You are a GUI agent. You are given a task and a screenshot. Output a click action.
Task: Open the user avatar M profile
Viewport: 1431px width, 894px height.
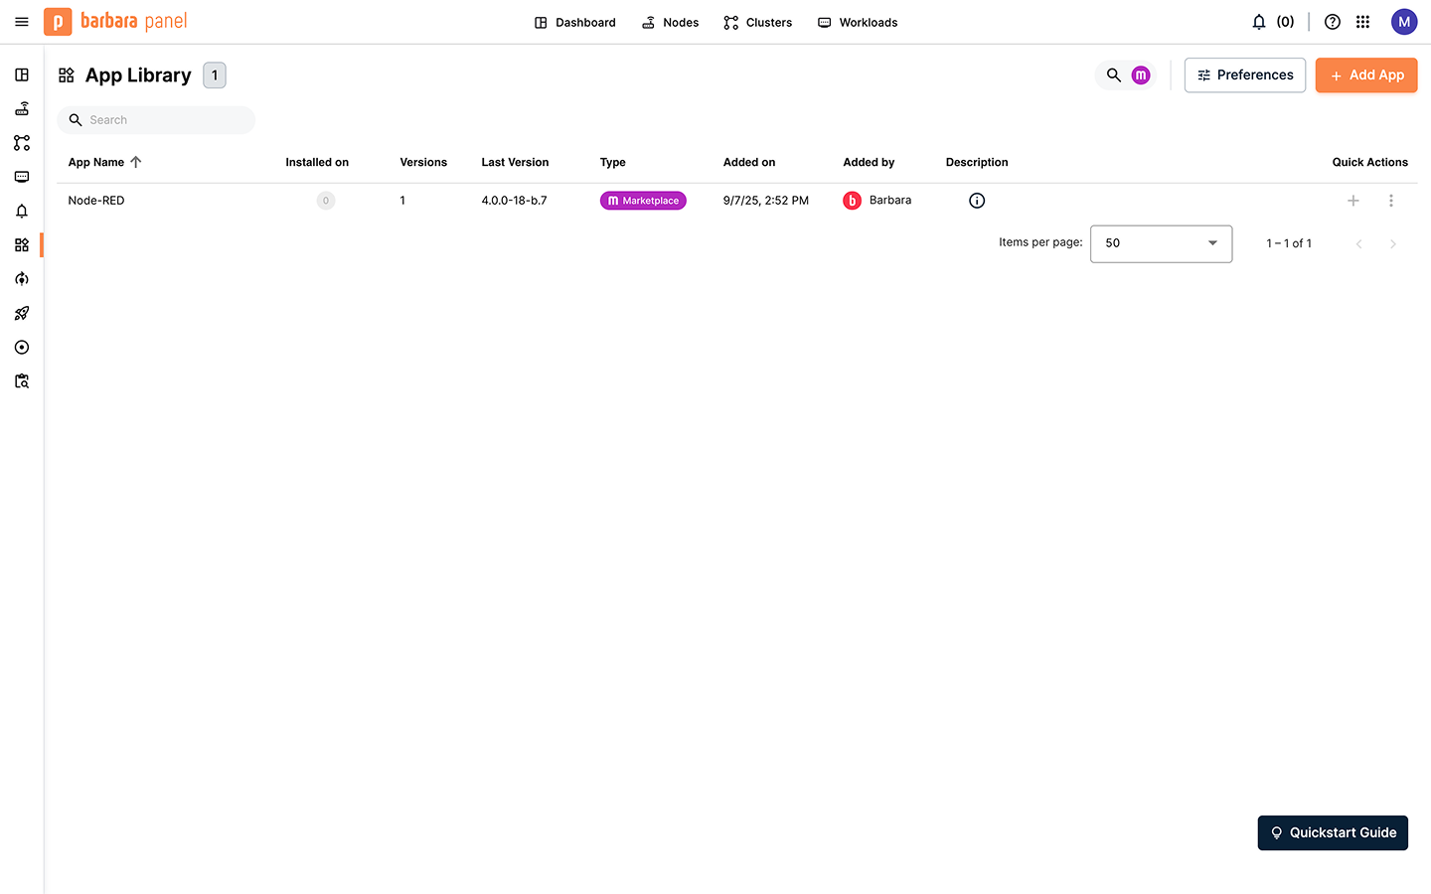1404,22
